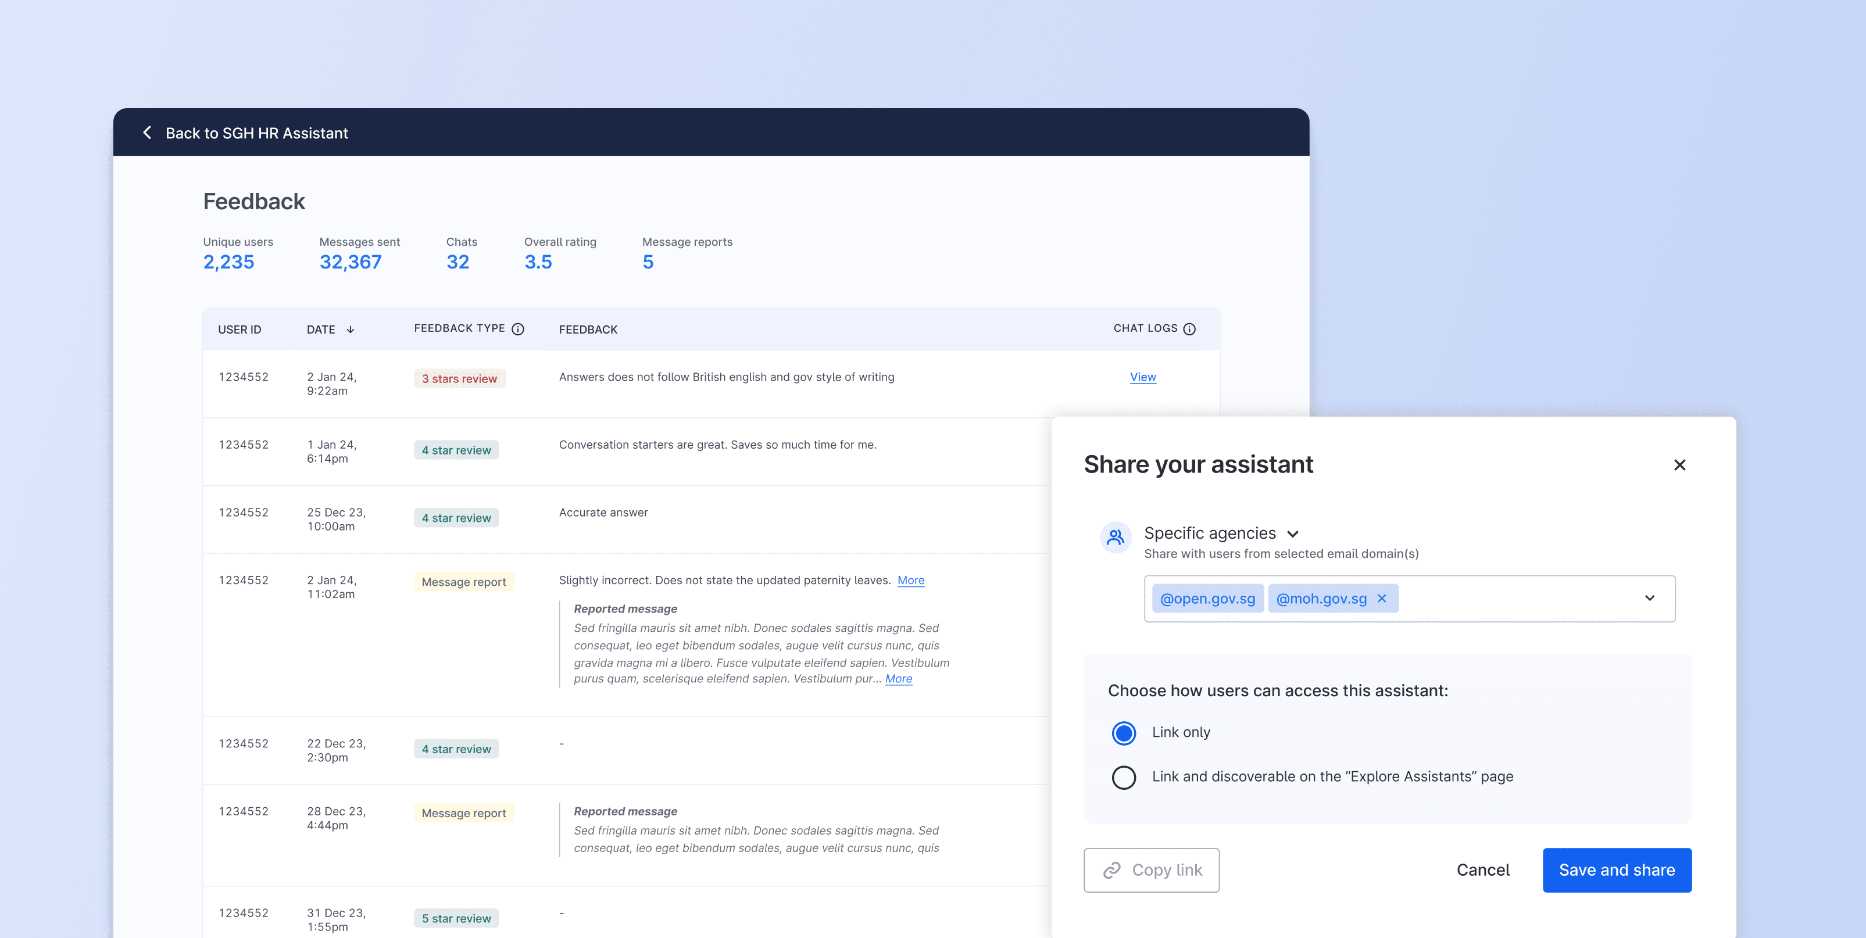Open the Chat Logs info tooltip icon

1190,328
